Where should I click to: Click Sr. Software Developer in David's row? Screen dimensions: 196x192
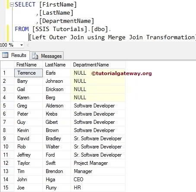[98, 138]
